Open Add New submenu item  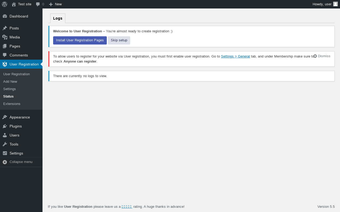point(10,81)
